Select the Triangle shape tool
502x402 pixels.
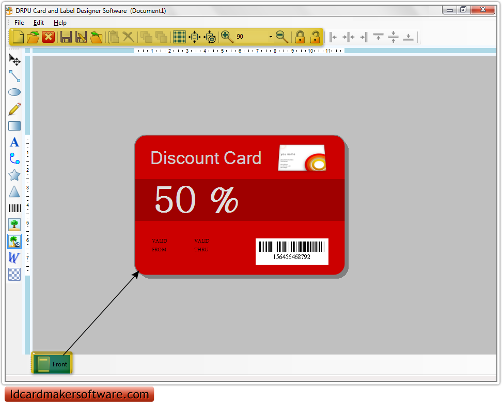pyautogui.click(x=14, y=191)
